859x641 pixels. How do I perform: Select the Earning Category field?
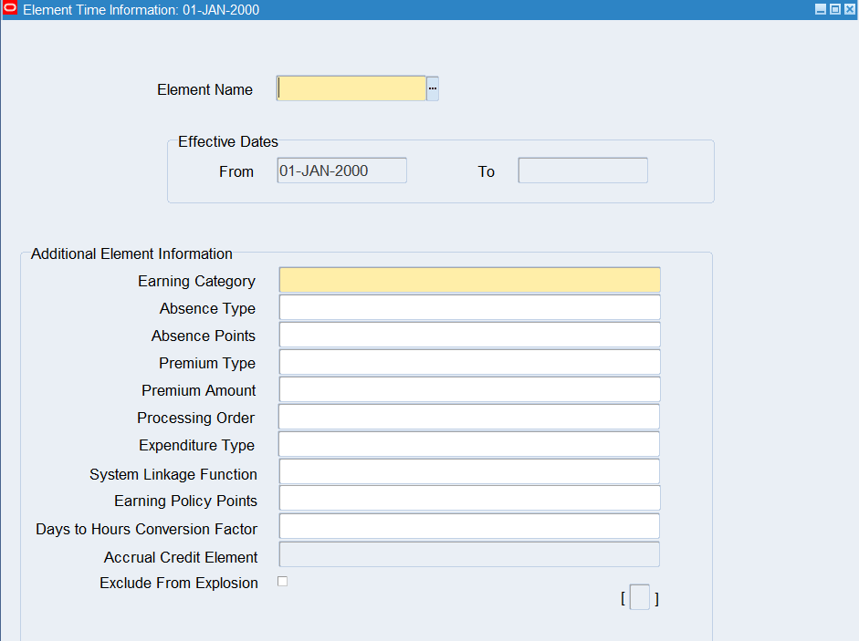point(469,280)
